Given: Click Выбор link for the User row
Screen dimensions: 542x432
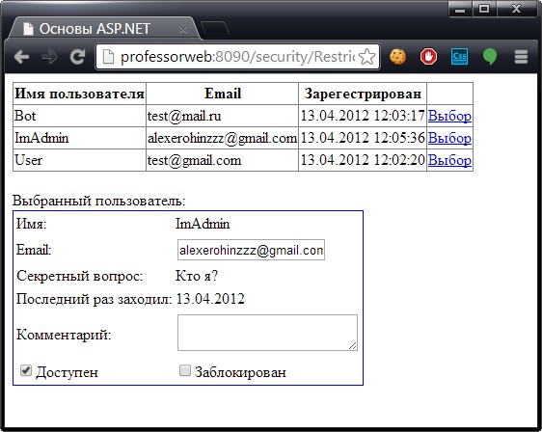Looking at the screenshot, I should pos(449,160).
